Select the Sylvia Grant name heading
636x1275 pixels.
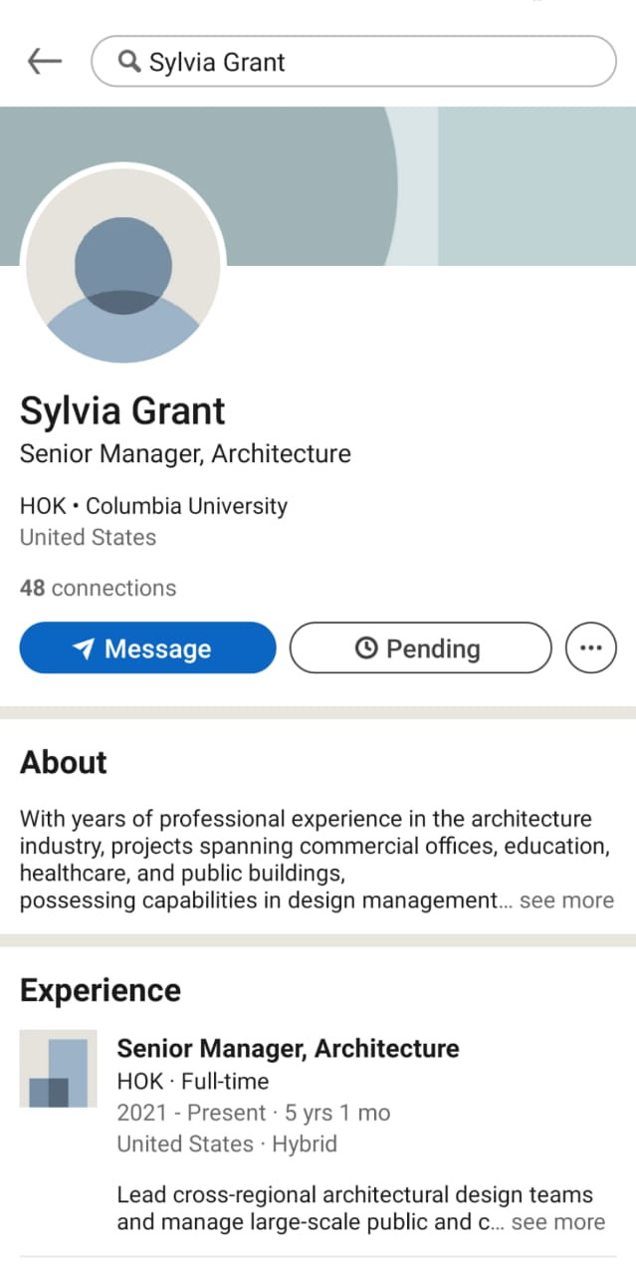[x=122, y=410]
